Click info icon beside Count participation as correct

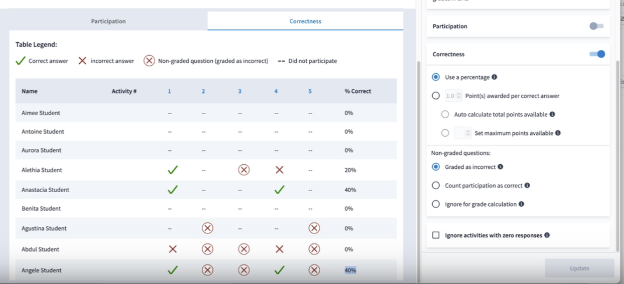[x=527, y=185]
